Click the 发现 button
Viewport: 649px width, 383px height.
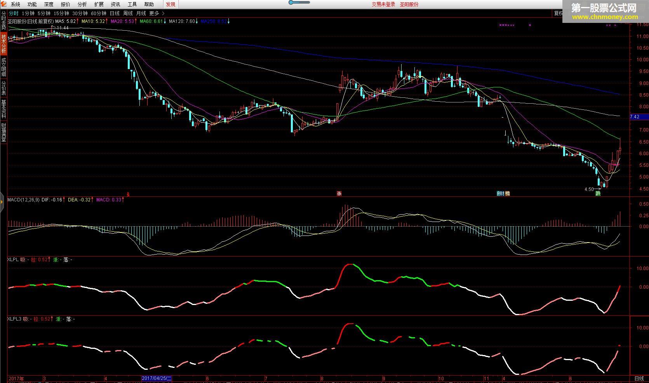[171, 4]
